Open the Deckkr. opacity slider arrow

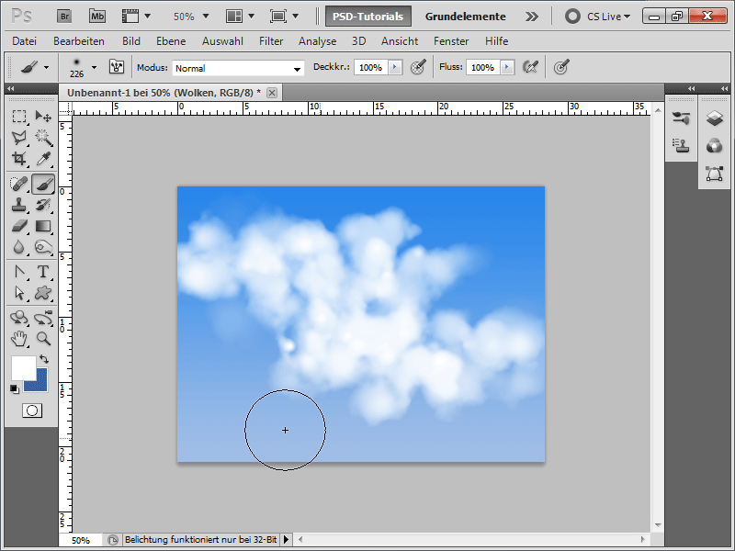[x=395, y=67]
